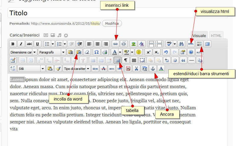The width and height of the screenshot is (236, 146).
Task: Open the numbered list style dropdown arrow
Action: 65,44
